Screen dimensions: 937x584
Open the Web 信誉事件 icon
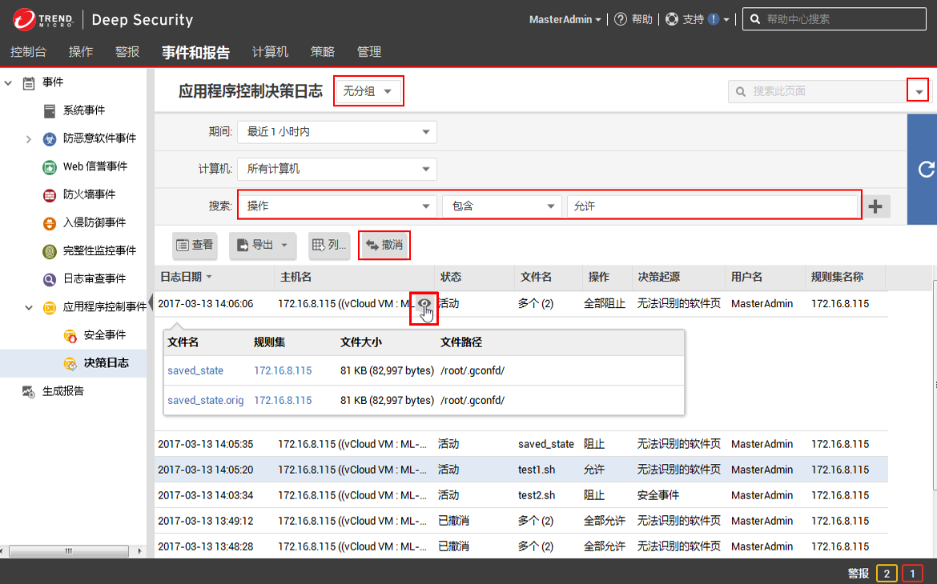point(50,166)
